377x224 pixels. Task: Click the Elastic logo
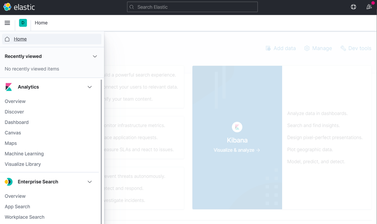coord(19,7)
